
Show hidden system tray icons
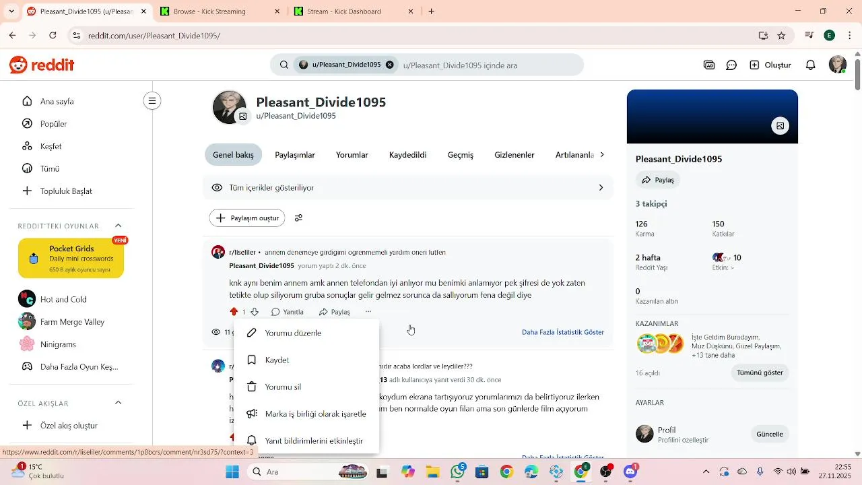coord(706,472)
